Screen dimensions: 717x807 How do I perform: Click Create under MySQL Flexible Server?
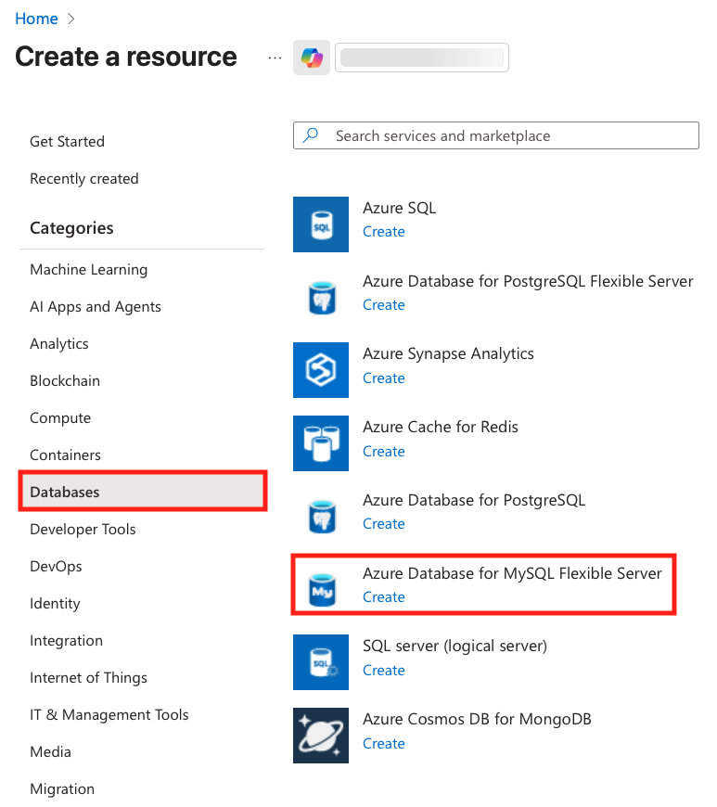point(383,596)
